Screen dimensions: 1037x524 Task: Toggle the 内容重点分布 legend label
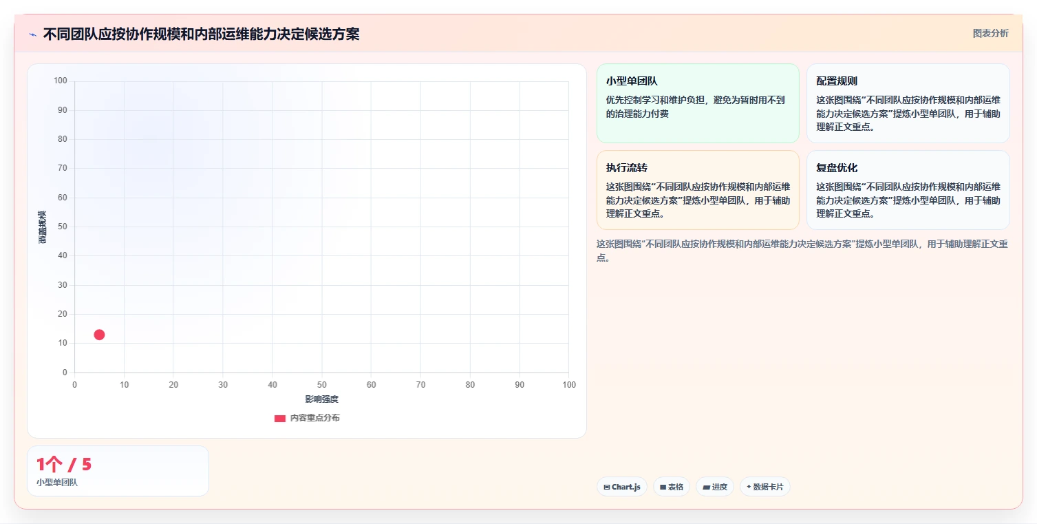pyautogui.click(x=314, y=418)
